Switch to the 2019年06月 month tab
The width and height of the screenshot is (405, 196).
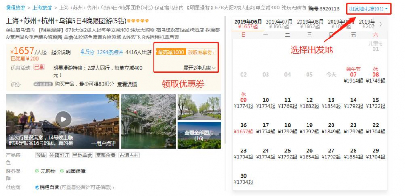point(248,24)
